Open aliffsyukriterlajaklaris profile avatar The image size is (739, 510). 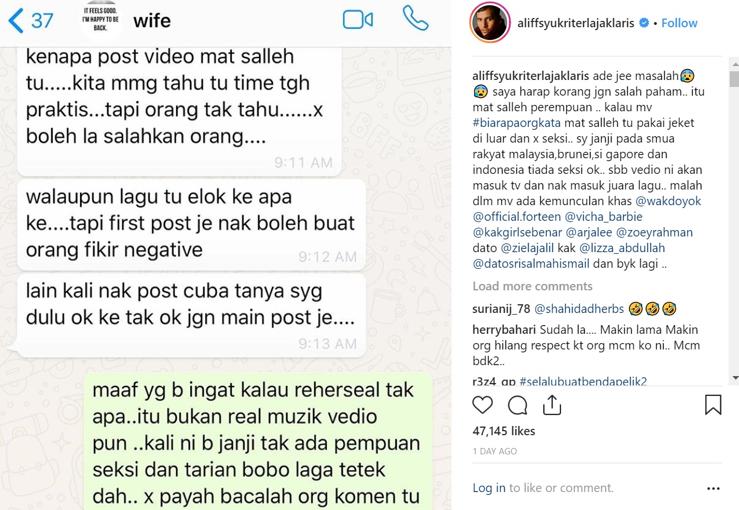click(x=490, y=23)
